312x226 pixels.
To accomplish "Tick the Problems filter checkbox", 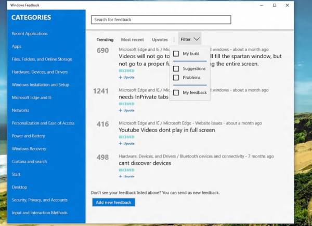I will click(176, 78).
